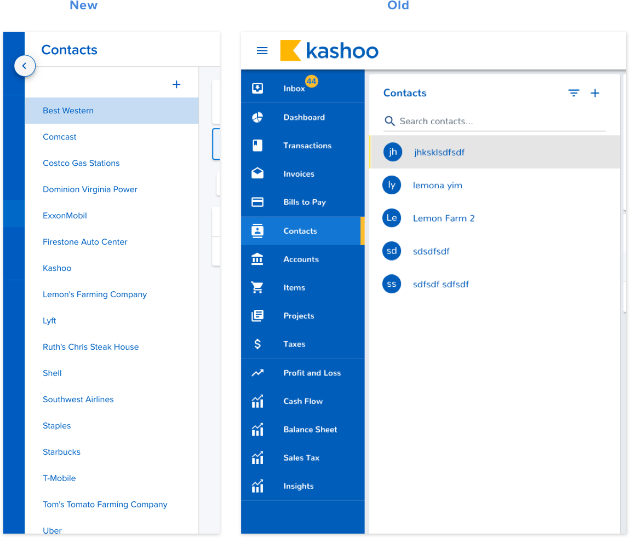The height and width of the screenshot is (538, 630).
Task: Open Projects menu item
Action: click(x=302, y=316)
